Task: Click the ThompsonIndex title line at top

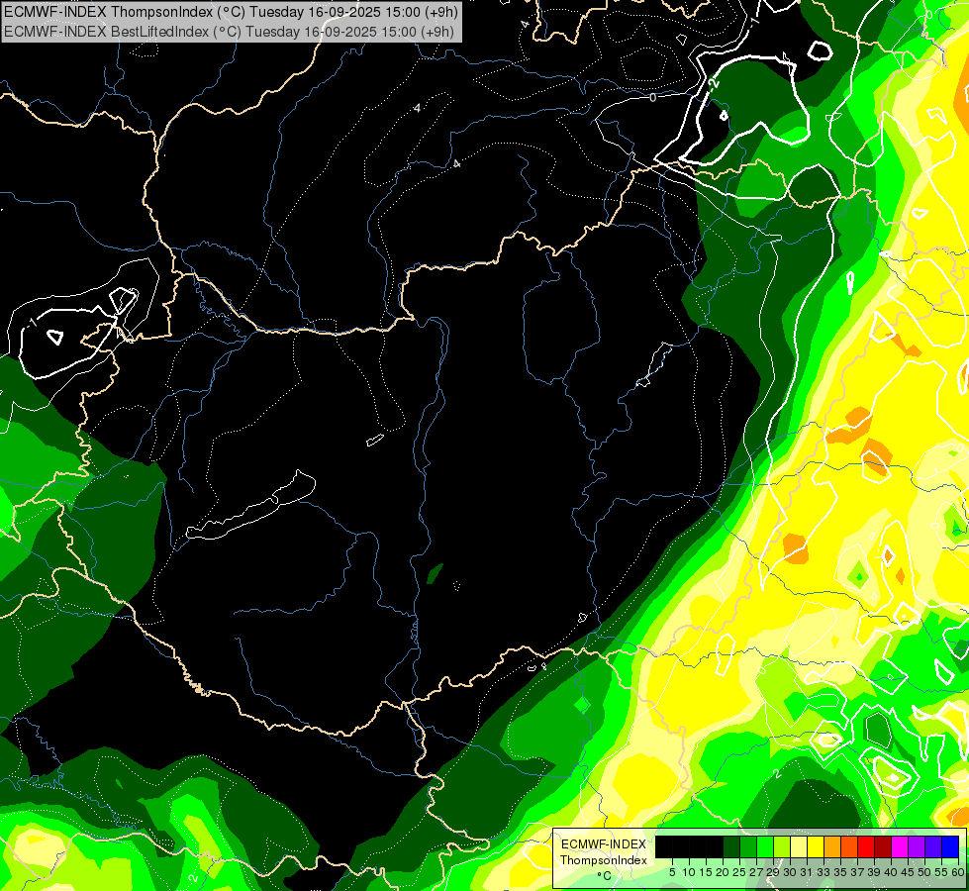Action: (x=232, y=12)
